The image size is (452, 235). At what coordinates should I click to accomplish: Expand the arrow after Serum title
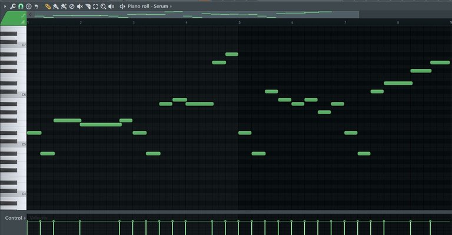pyautogui.click(x=171, y=6)
